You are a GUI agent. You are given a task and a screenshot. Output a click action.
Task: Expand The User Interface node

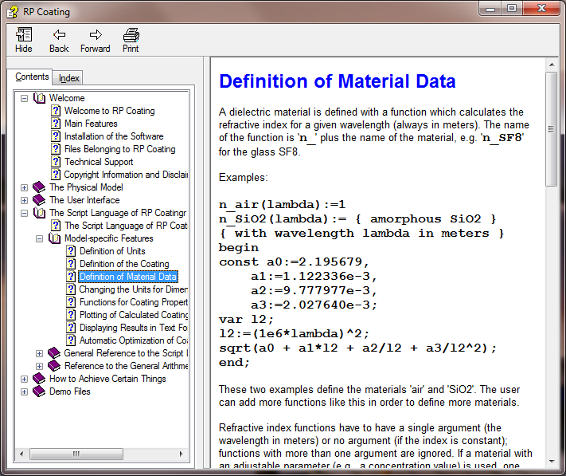(x=24, y=200)
